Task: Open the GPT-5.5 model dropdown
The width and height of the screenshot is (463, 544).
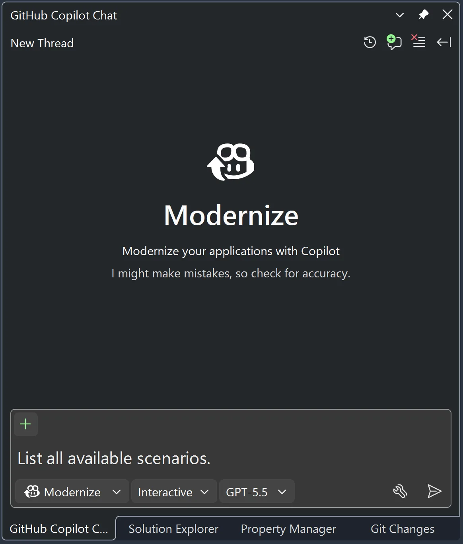Action: pyautogui.click(x=257, y=492)
